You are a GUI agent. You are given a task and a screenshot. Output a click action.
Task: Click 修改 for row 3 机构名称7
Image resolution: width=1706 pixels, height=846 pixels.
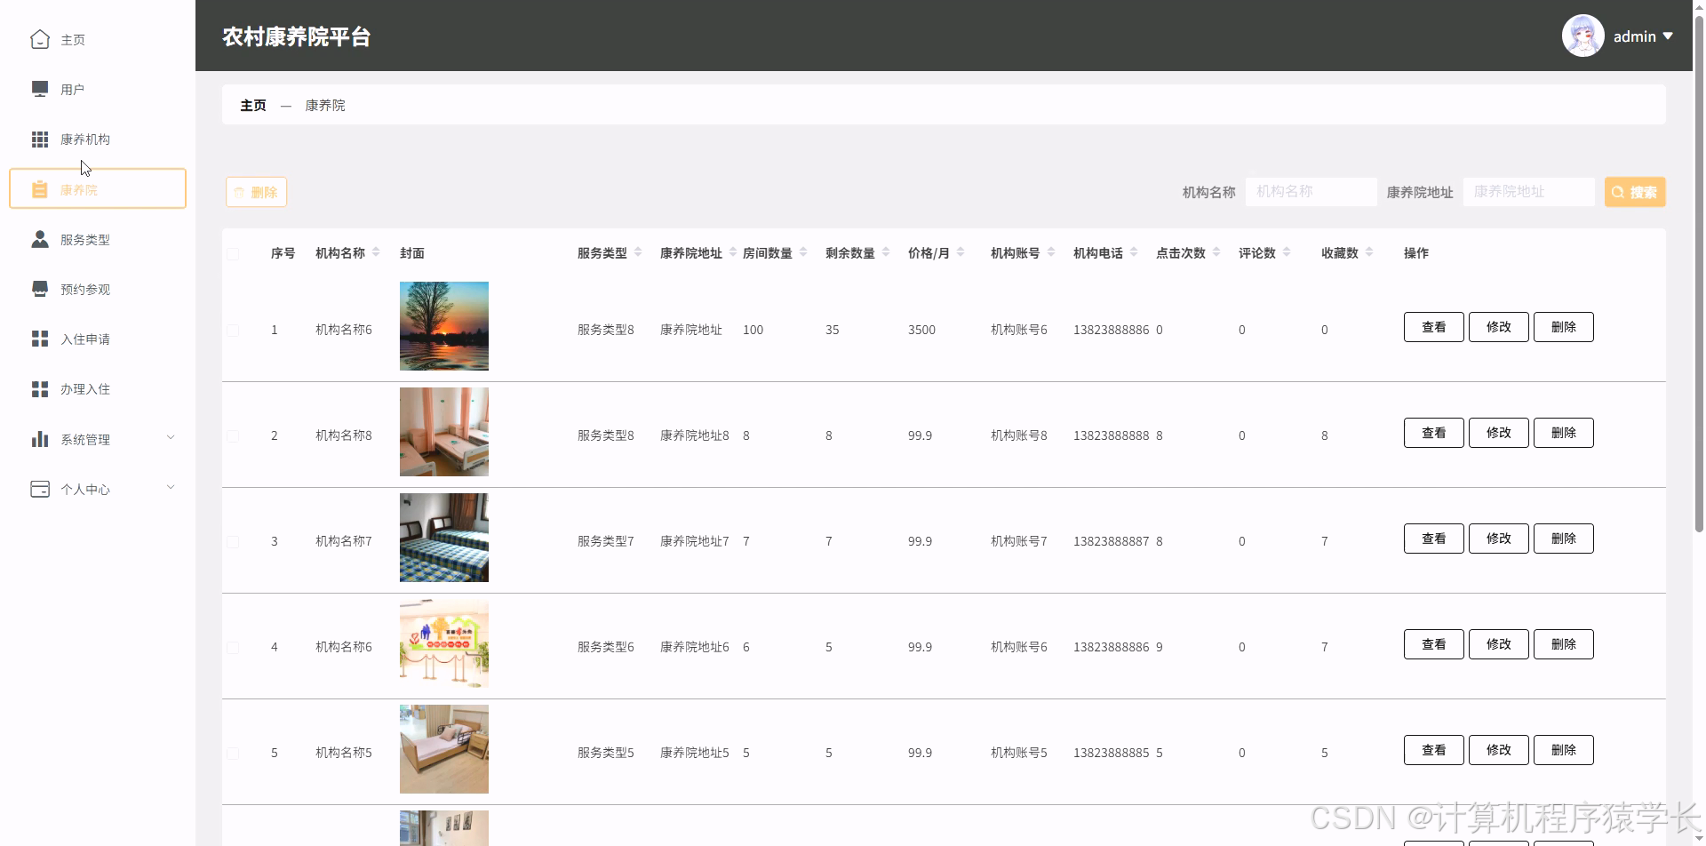point(1498,539)
